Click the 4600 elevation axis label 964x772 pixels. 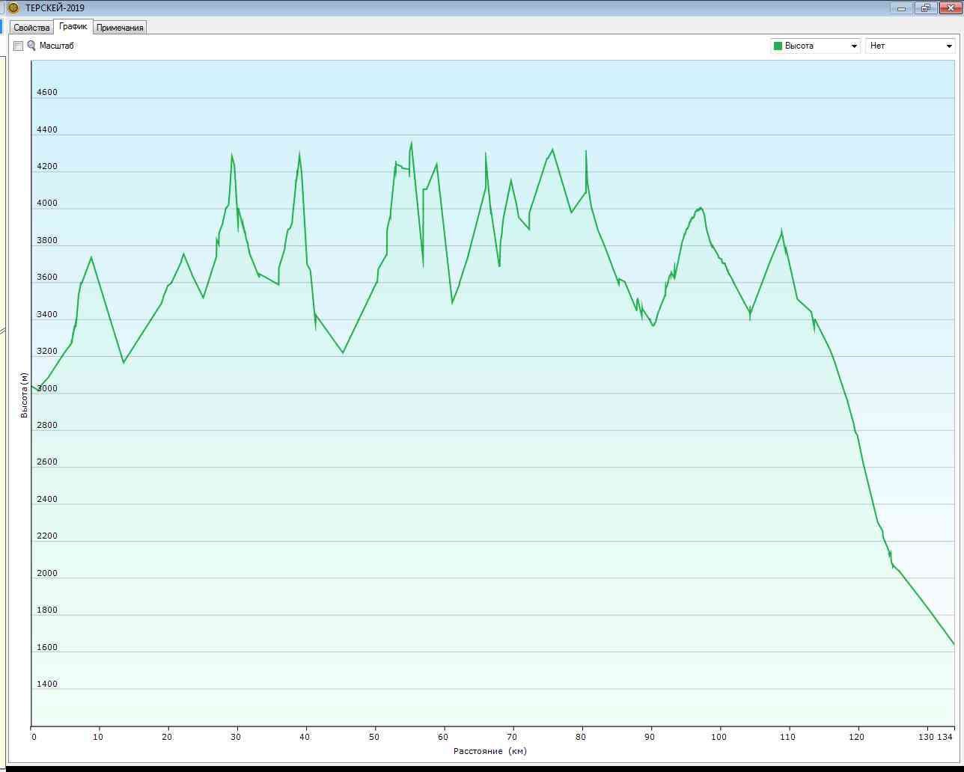click(x=47, y=93)
